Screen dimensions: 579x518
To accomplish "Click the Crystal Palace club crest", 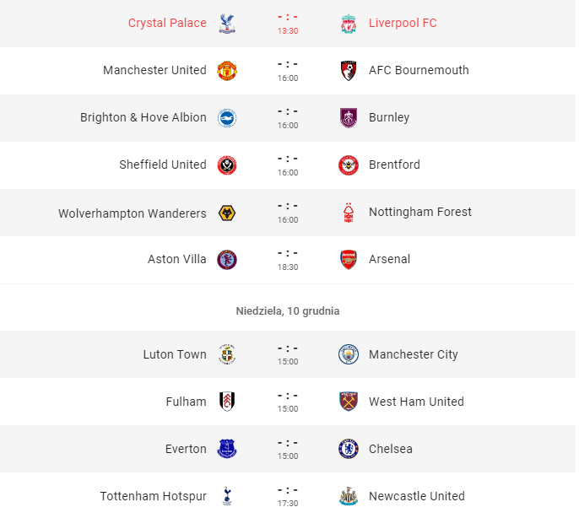I will [227, 24].
